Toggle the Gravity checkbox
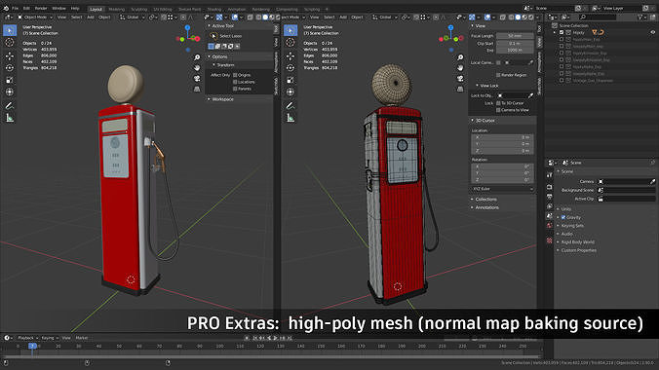 tap(563, 217)
